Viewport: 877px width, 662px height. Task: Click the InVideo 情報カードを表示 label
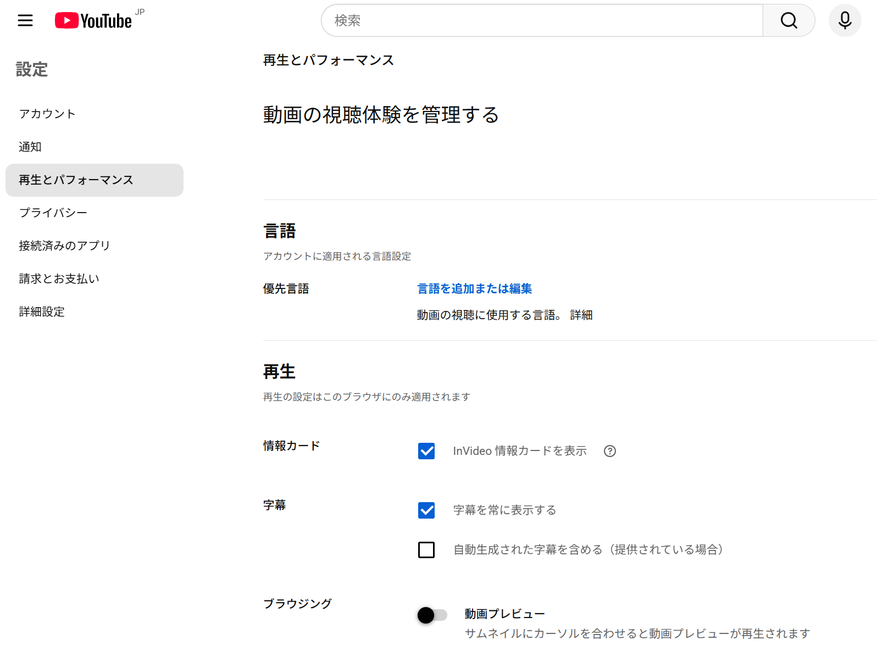tap(519, 451)
